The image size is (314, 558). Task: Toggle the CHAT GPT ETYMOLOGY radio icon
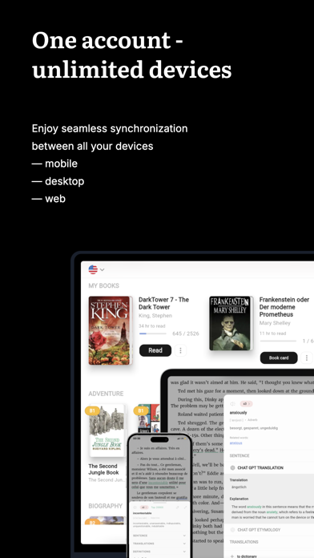232,529
